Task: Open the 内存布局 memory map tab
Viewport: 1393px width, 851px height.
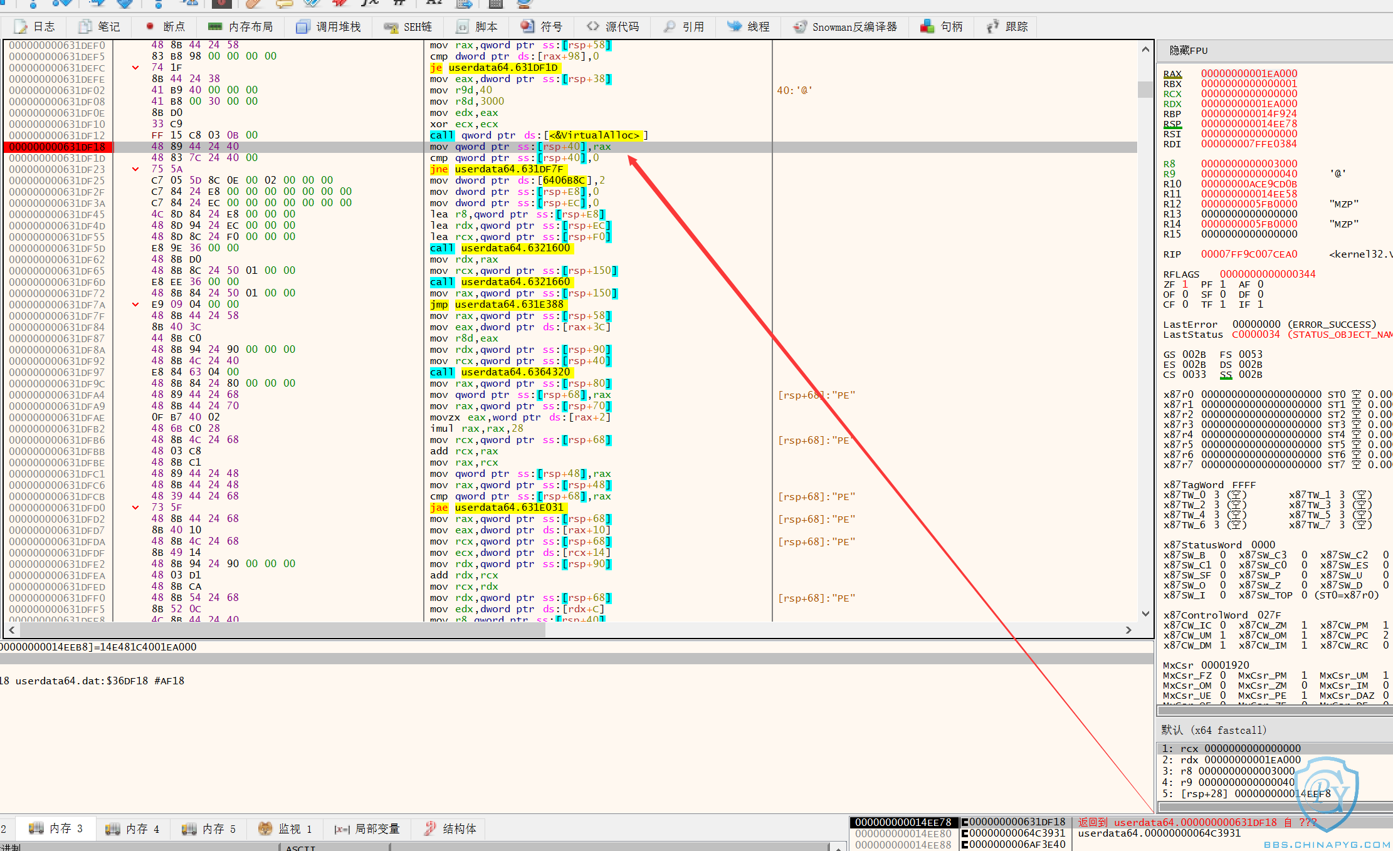Action: tap(241, 27)
